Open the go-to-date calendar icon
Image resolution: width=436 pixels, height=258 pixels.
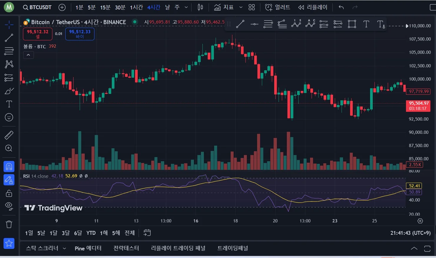pos(147,233)
